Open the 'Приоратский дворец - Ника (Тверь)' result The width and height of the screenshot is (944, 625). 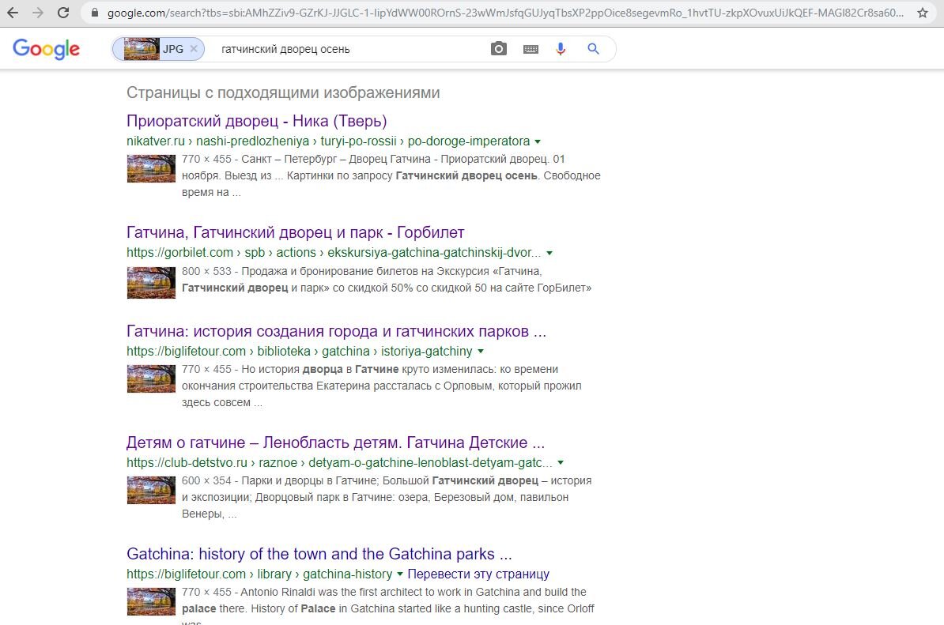(256, 121)
